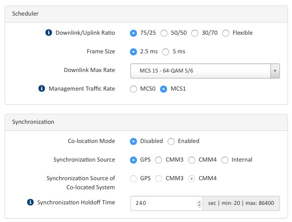
Task: Select MCS1 management traffic rate
Action: pos(164,89)
